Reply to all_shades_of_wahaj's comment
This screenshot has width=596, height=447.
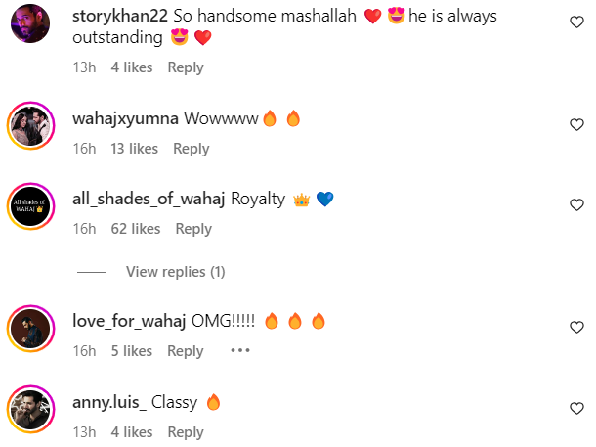(193, 229)
